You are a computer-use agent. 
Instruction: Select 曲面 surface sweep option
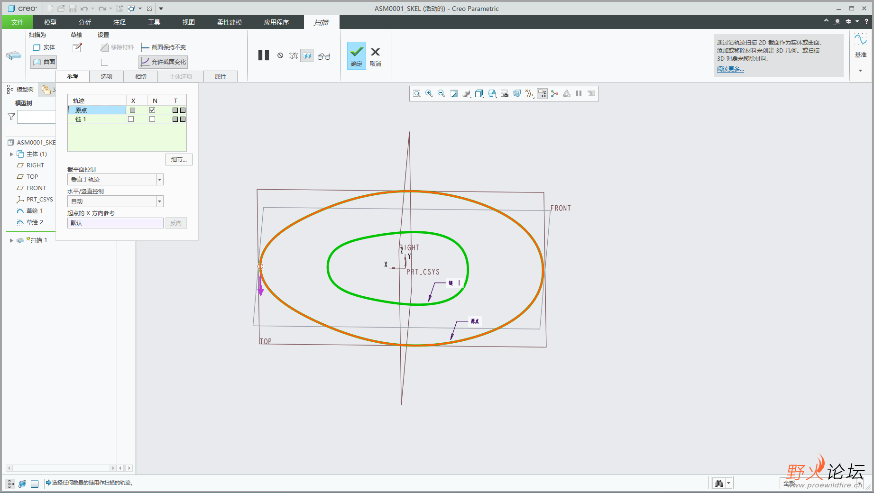click(44, 62)
